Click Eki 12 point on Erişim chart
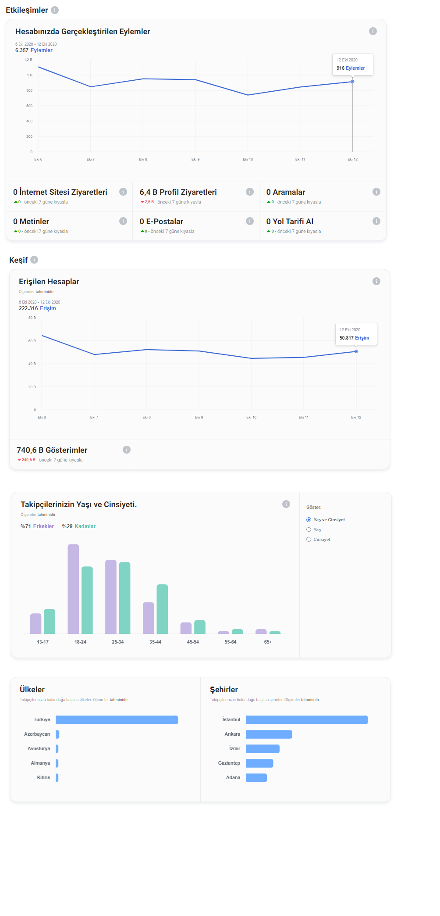 tap(356, 351)
